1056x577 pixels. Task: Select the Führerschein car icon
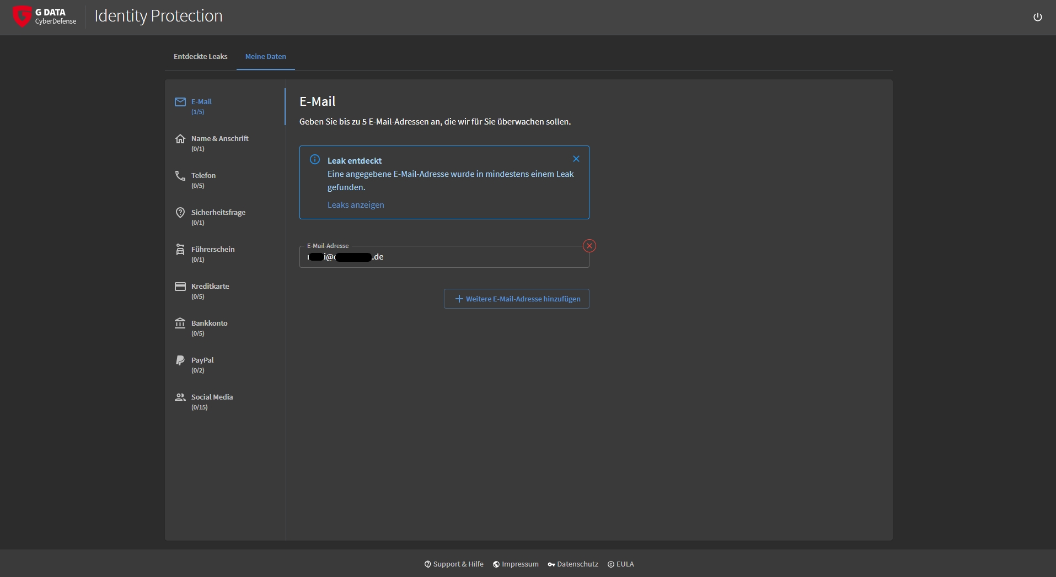(x=180, y=250)
